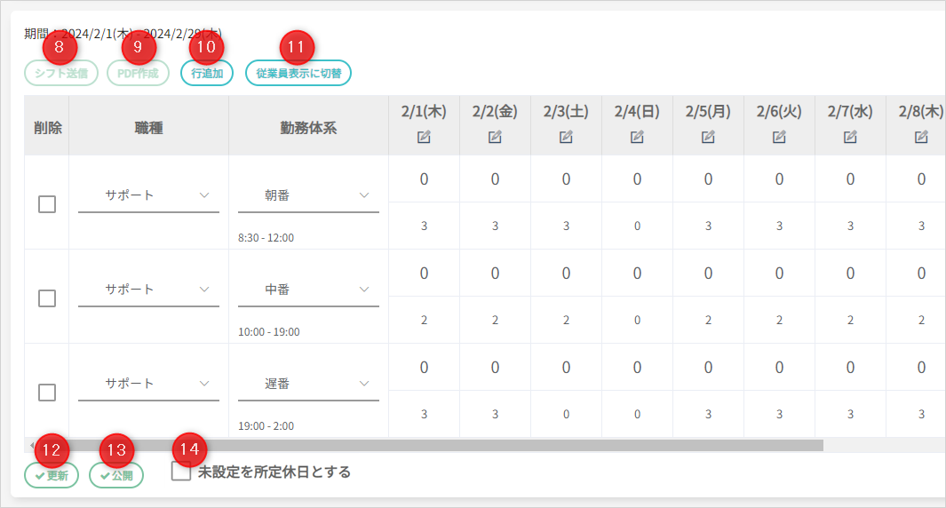Click the edit icon under 2/1(木)
This screenshot has height=508, width=946.
click(x=424, y=137)
